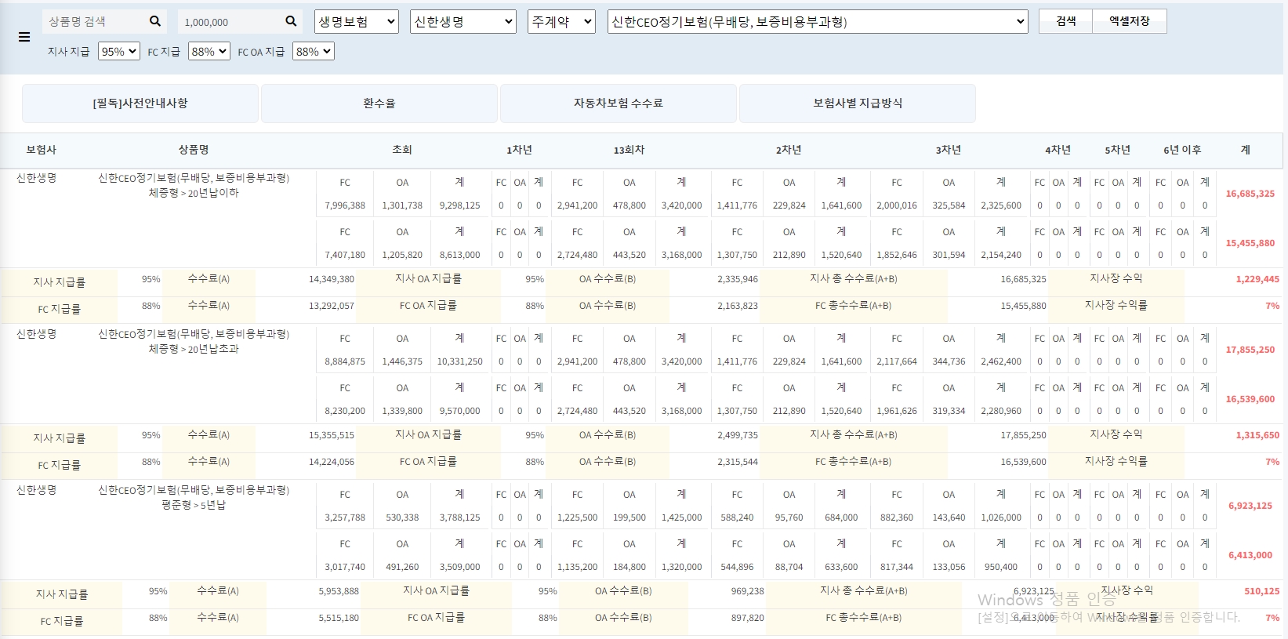Click the 지사장 수익 value 1,229,445
1288x639 pixels.
click(1257, 279)
